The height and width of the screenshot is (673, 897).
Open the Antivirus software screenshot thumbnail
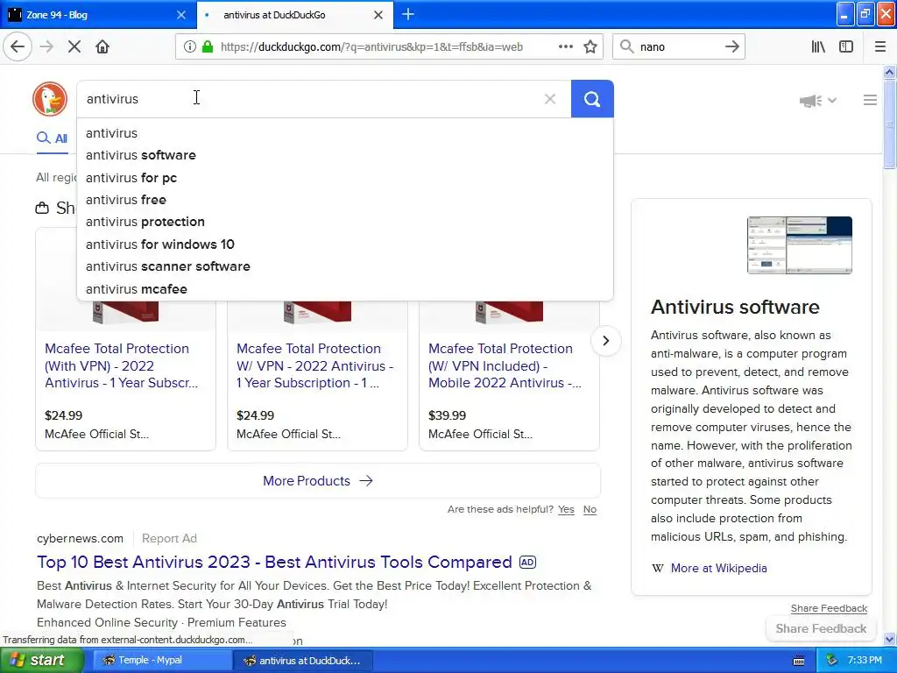pyautogui.click(x=799, y=245)
